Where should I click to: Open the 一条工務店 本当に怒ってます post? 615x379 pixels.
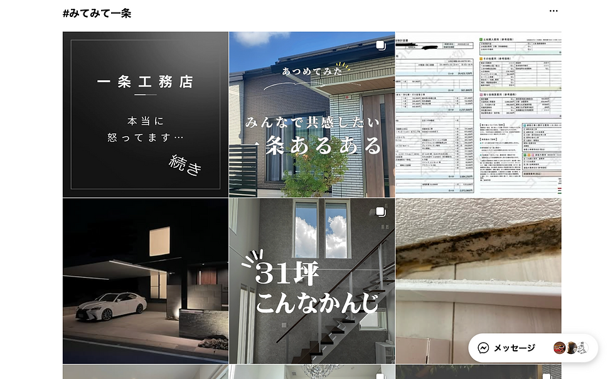[146, 115]
